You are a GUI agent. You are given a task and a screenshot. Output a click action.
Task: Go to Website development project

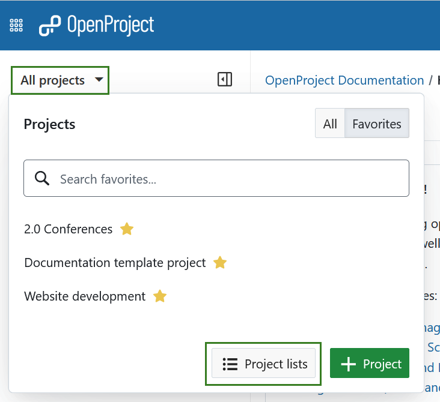pos(85,296)
